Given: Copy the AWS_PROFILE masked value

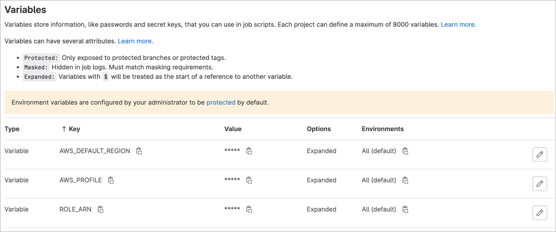Looking at the screenshot, I should (x=249, y=180).
